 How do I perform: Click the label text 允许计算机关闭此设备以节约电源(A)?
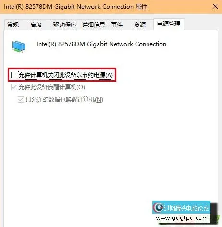[66, 75]
